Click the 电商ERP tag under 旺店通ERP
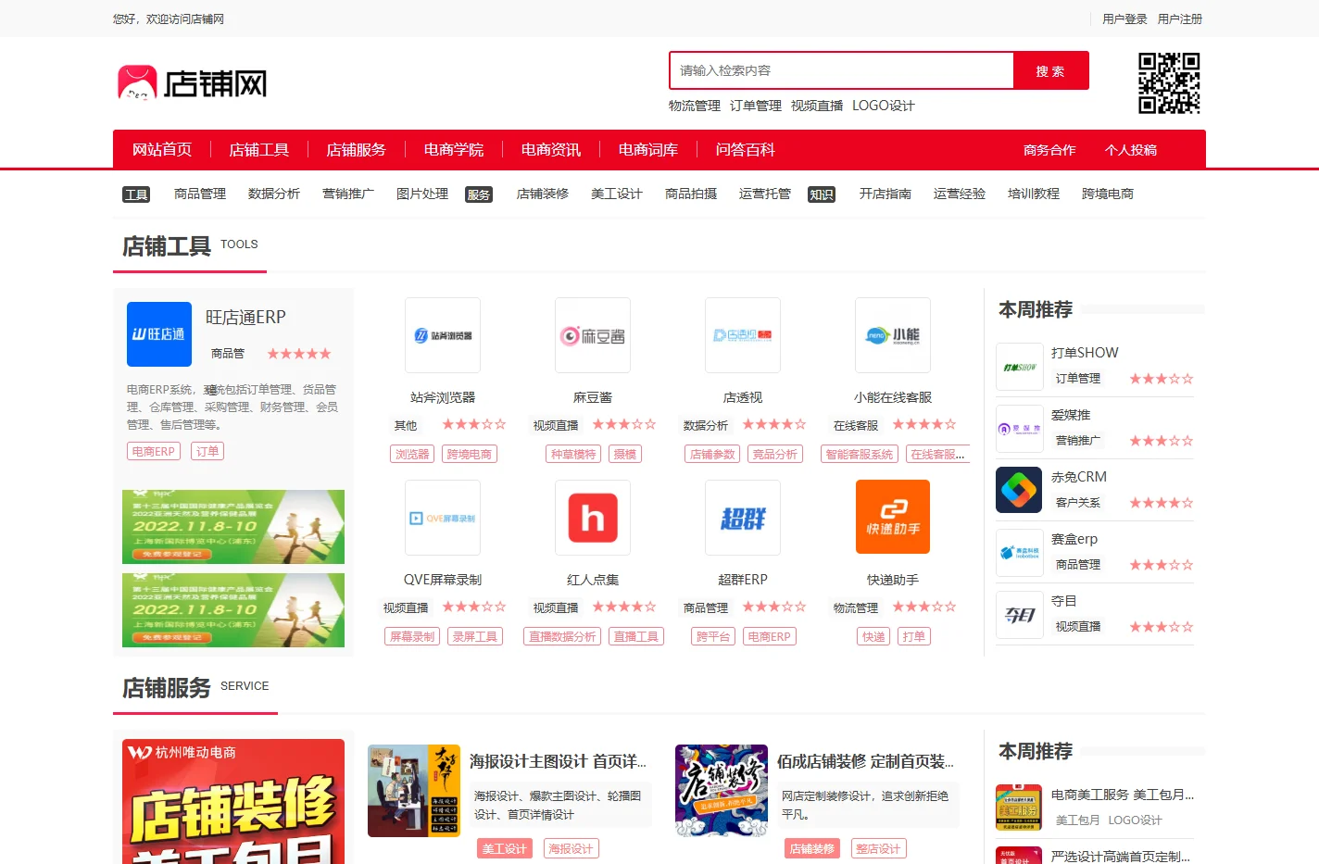This screenshot has width=1319, height=864. (154, 451)
